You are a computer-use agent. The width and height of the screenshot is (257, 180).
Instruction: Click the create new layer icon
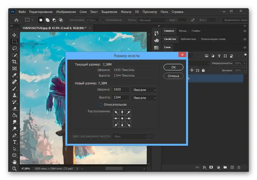[232, 167]
